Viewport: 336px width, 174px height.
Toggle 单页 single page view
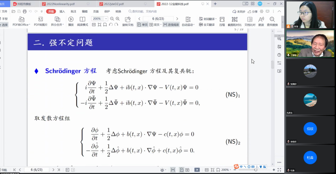click(142, 25)
